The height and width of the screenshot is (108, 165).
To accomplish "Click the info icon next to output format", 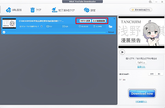I will [42, 27].
